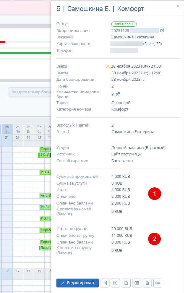
Task: Click the rooms-in-booking count link 3
Action: 113,94
